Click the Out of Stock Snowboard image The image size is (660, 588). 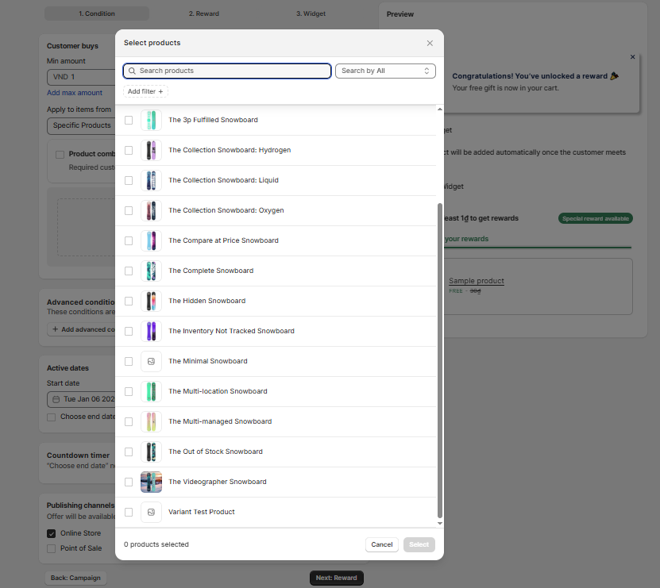(151, 452)
